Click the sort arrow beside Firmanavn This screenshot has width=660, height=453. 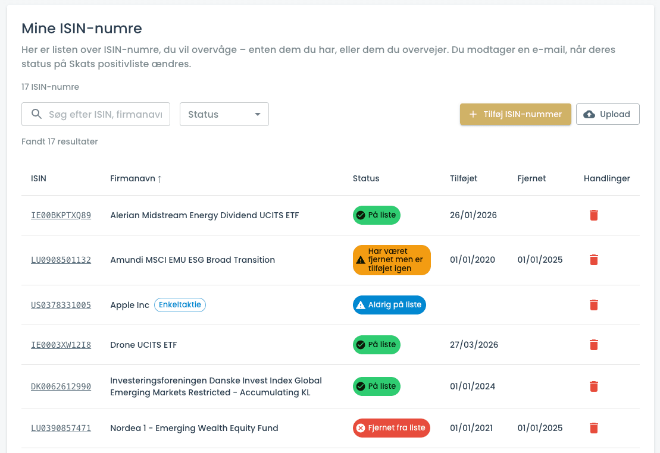point(159,179)
